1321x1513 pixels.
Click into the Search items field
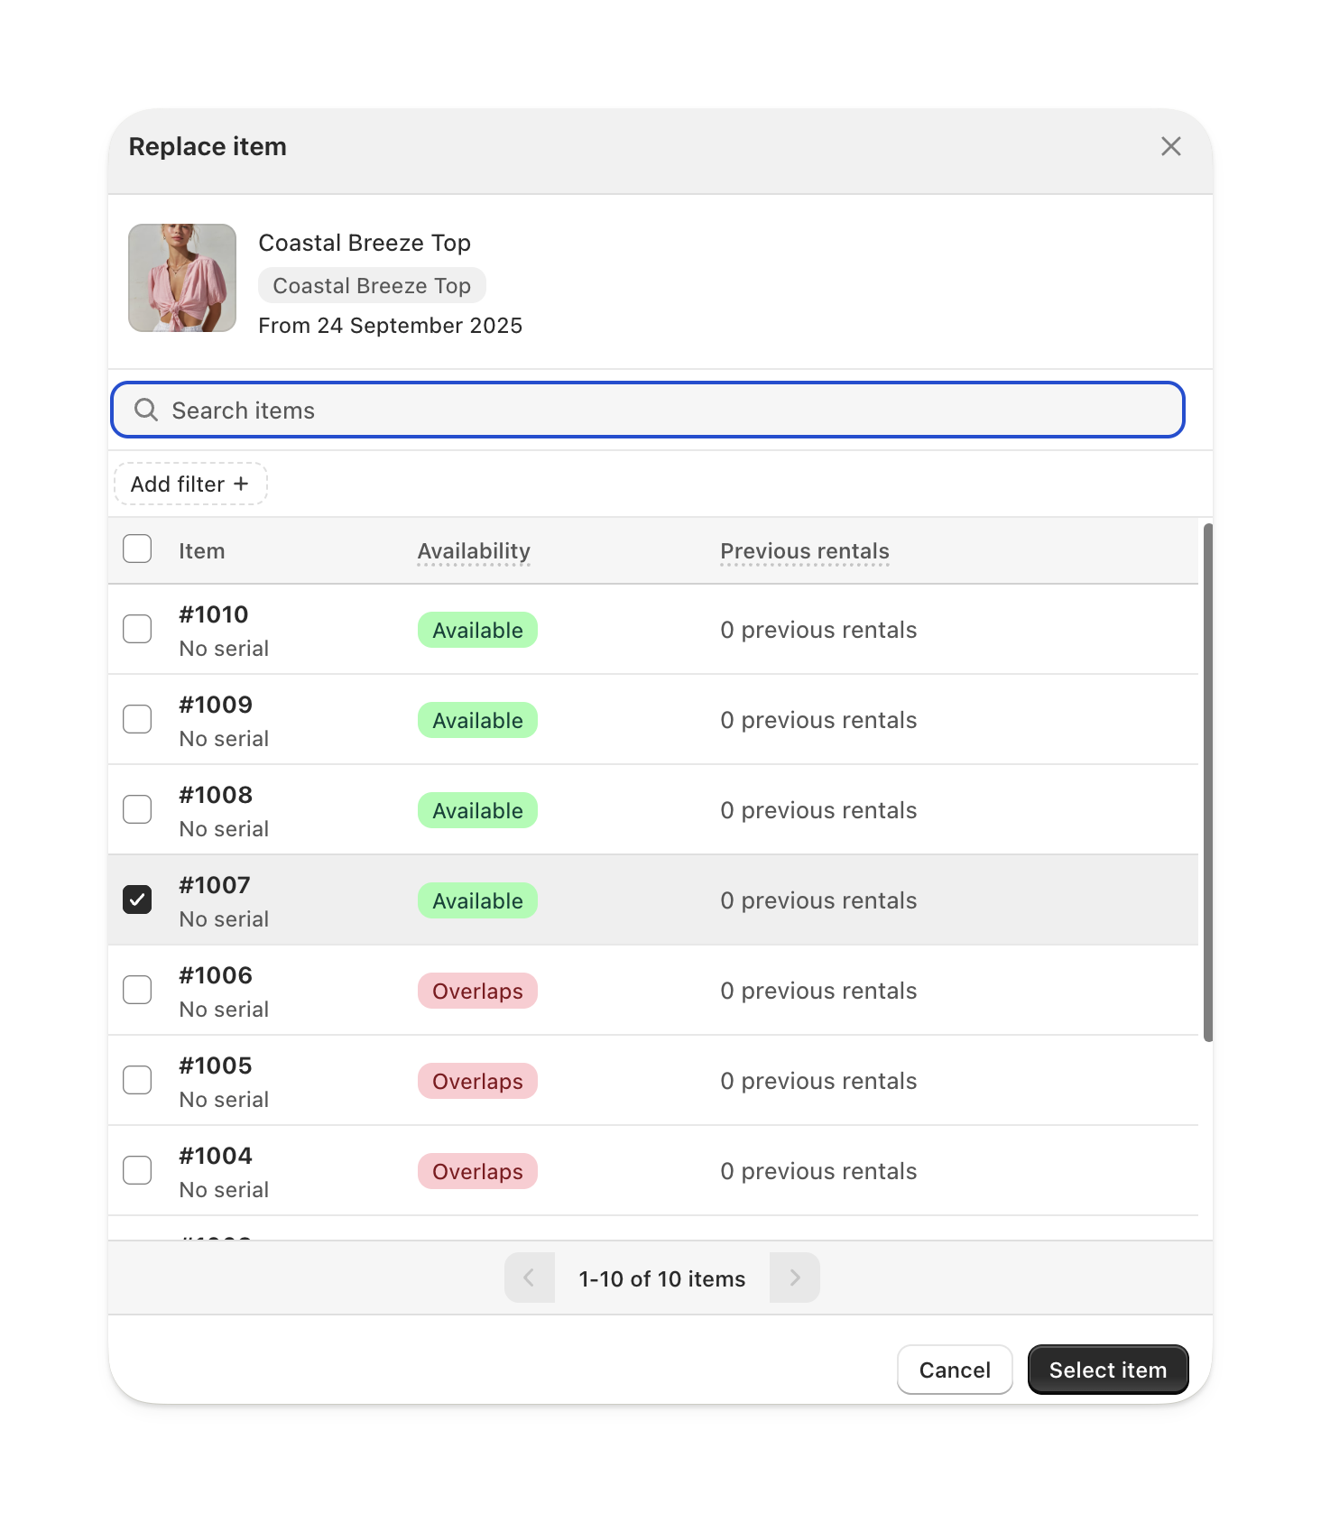(648, 411)
